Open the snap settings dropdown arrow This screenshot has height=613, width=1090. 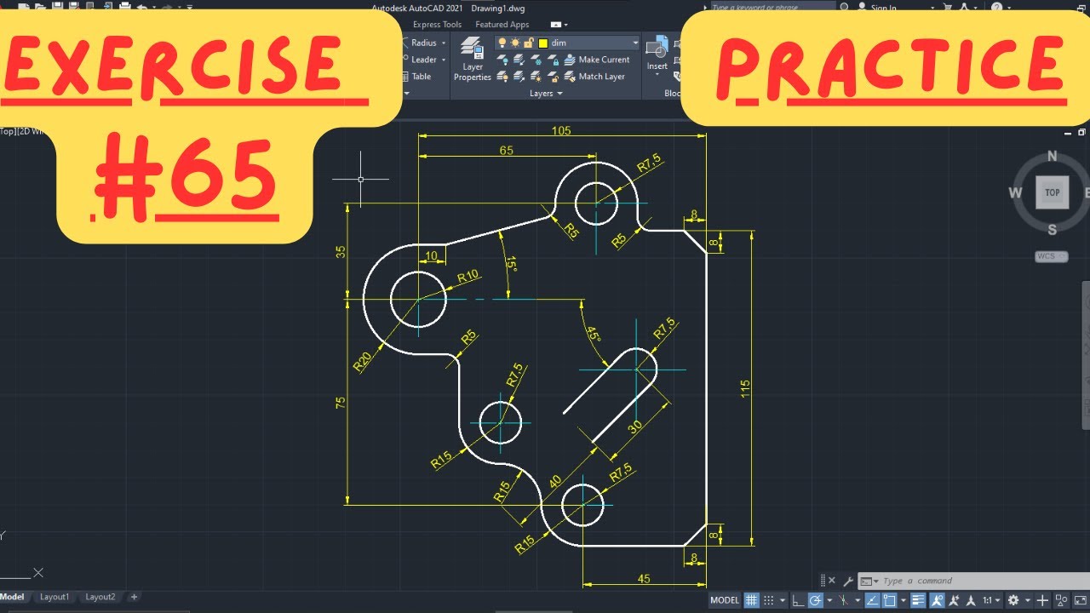[x=783, y=600]
